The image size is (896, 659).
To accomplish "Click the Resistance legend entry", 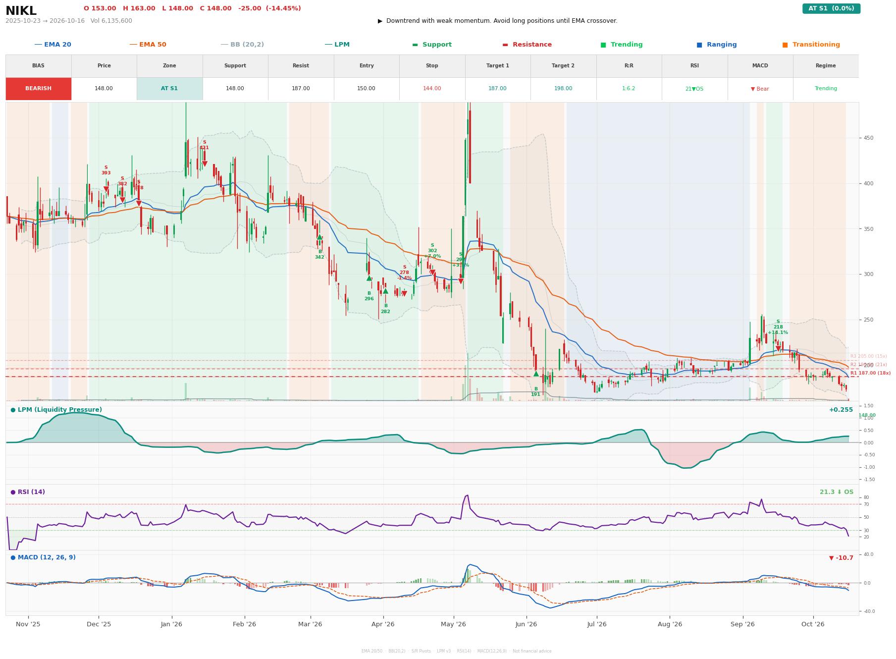I will coord(527,45).
